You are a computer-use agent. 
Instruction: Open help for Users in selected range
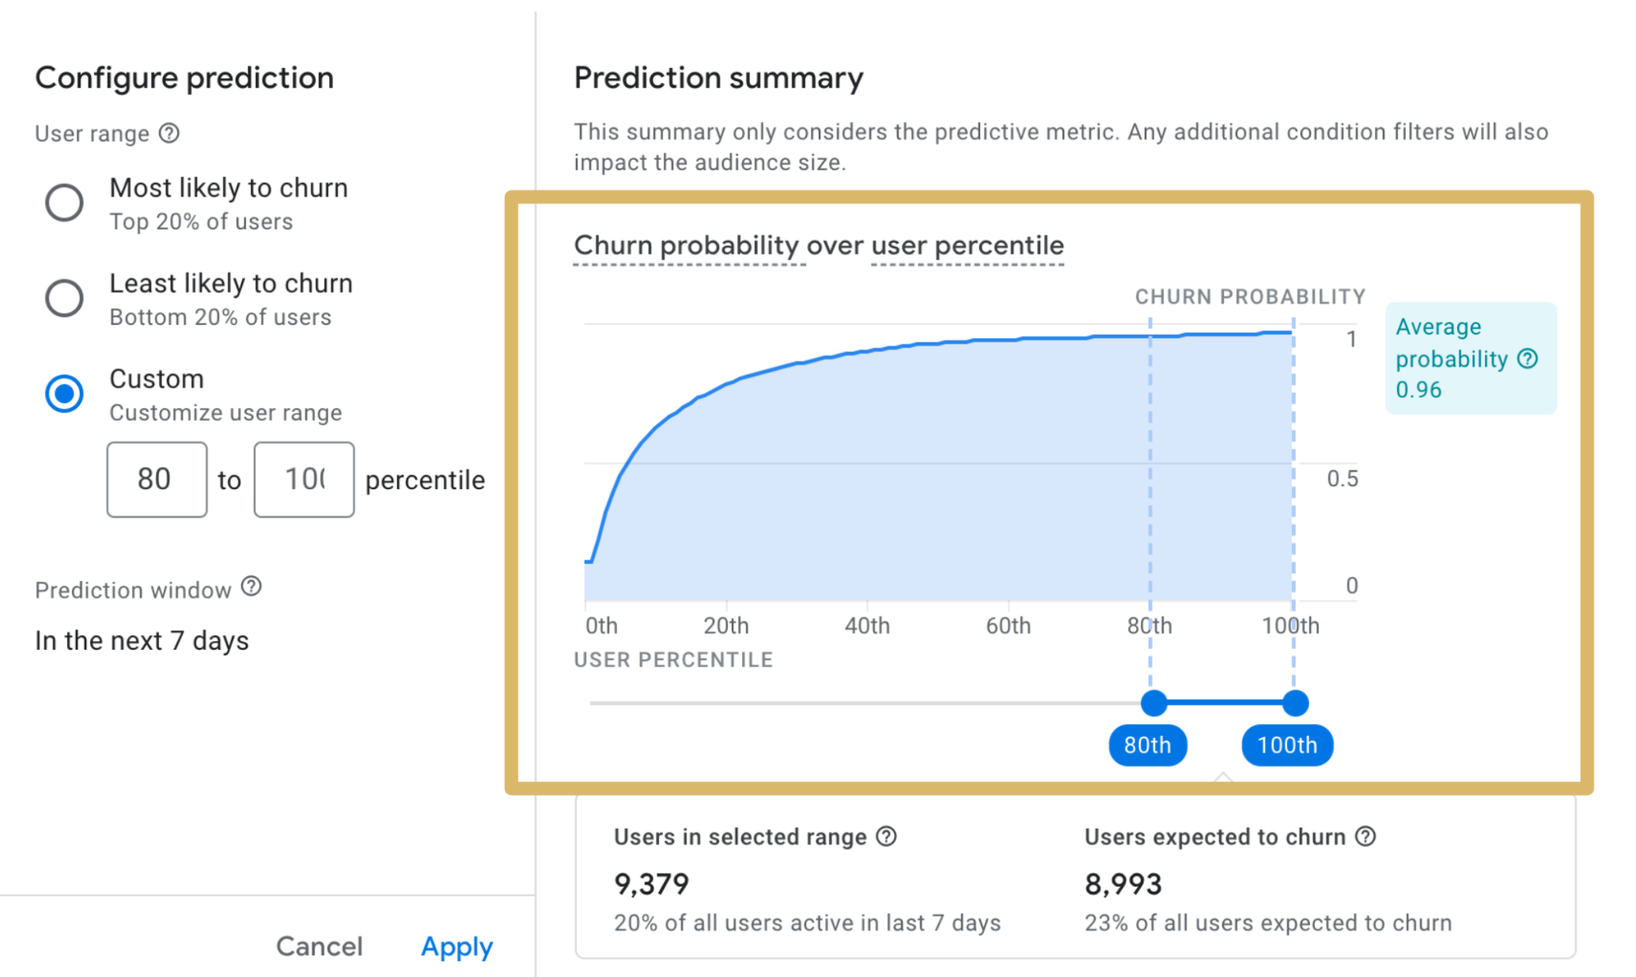click(885, 837)
